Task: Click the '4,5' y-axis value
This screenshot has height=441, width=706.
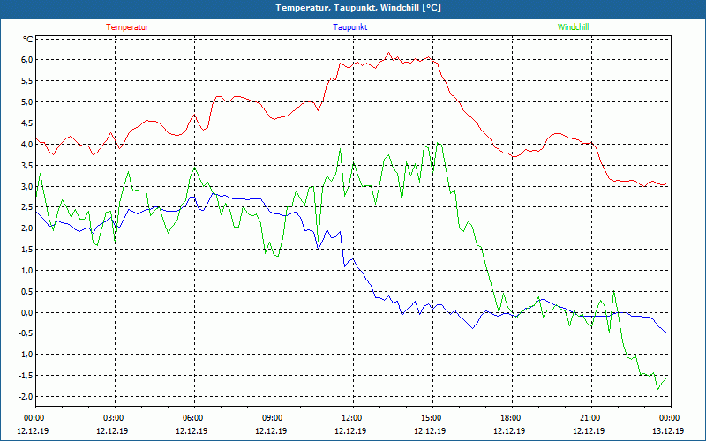Action: 27,123
